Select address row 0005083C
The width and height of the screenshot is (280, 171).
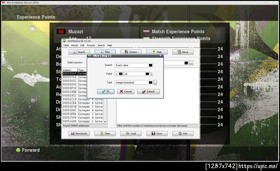pyautogui.click(x=75, y=81)
